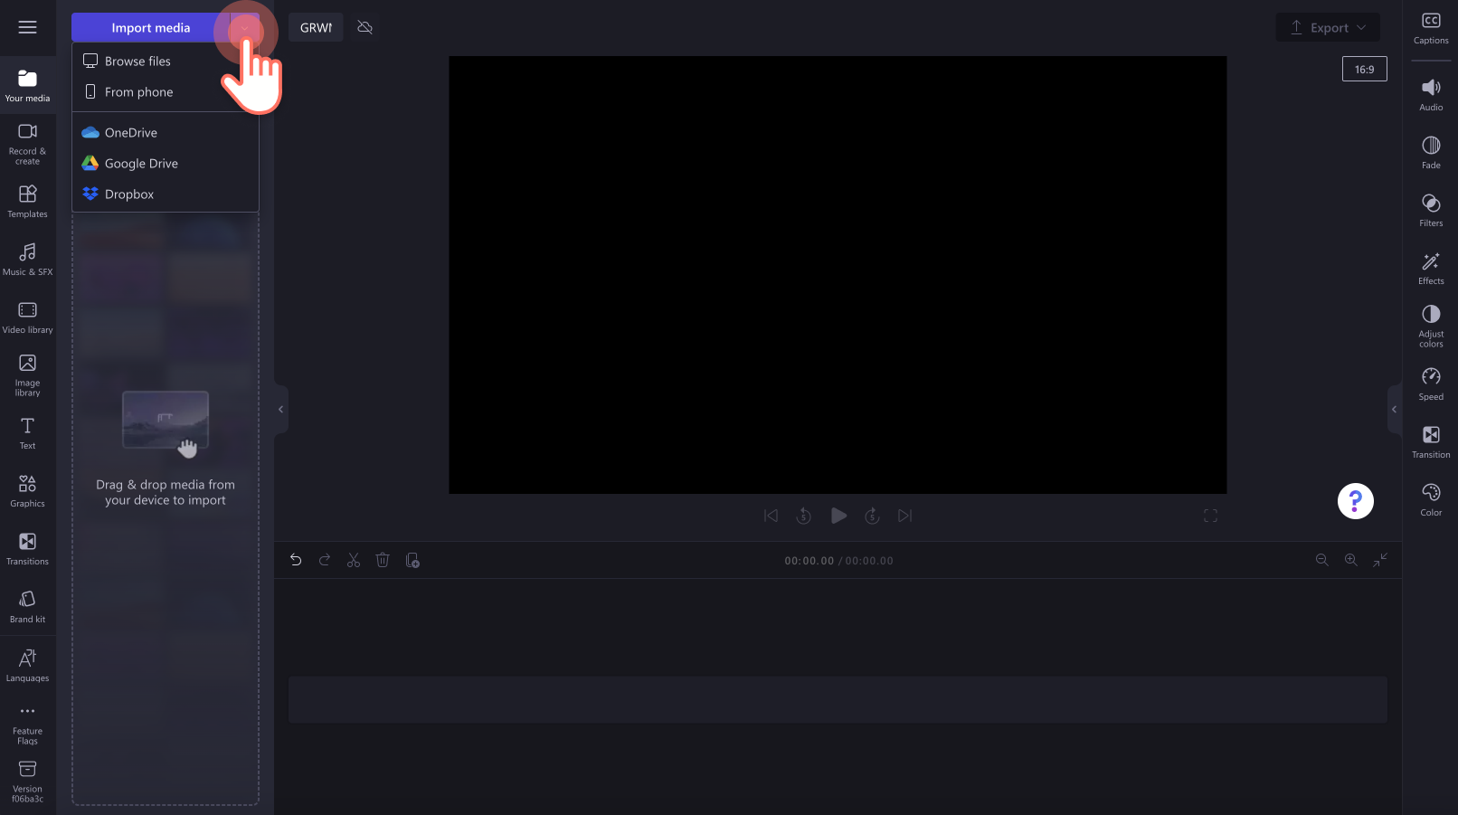Skip to the start of video

tap(771, 516)
